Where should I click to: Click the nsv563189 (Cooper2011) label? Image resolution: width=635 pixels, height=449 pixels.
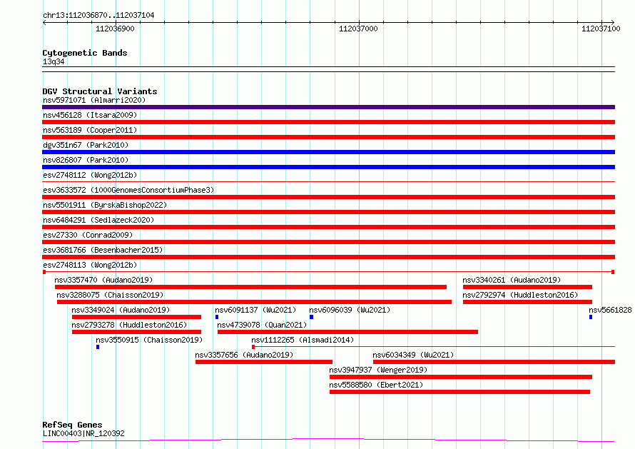point(90,130)
